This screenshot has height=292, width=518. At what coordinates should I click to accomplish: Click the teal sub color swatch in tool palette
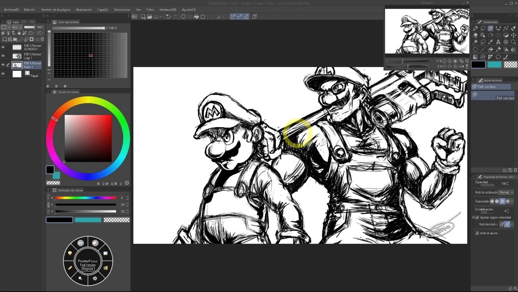494,64
